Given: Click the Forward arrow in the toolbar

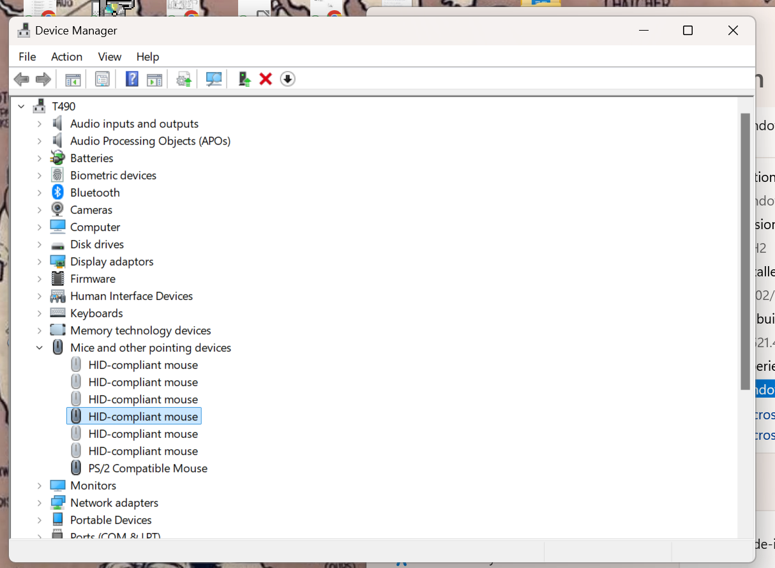Looking at the screenshot, I should click(43, 79).
